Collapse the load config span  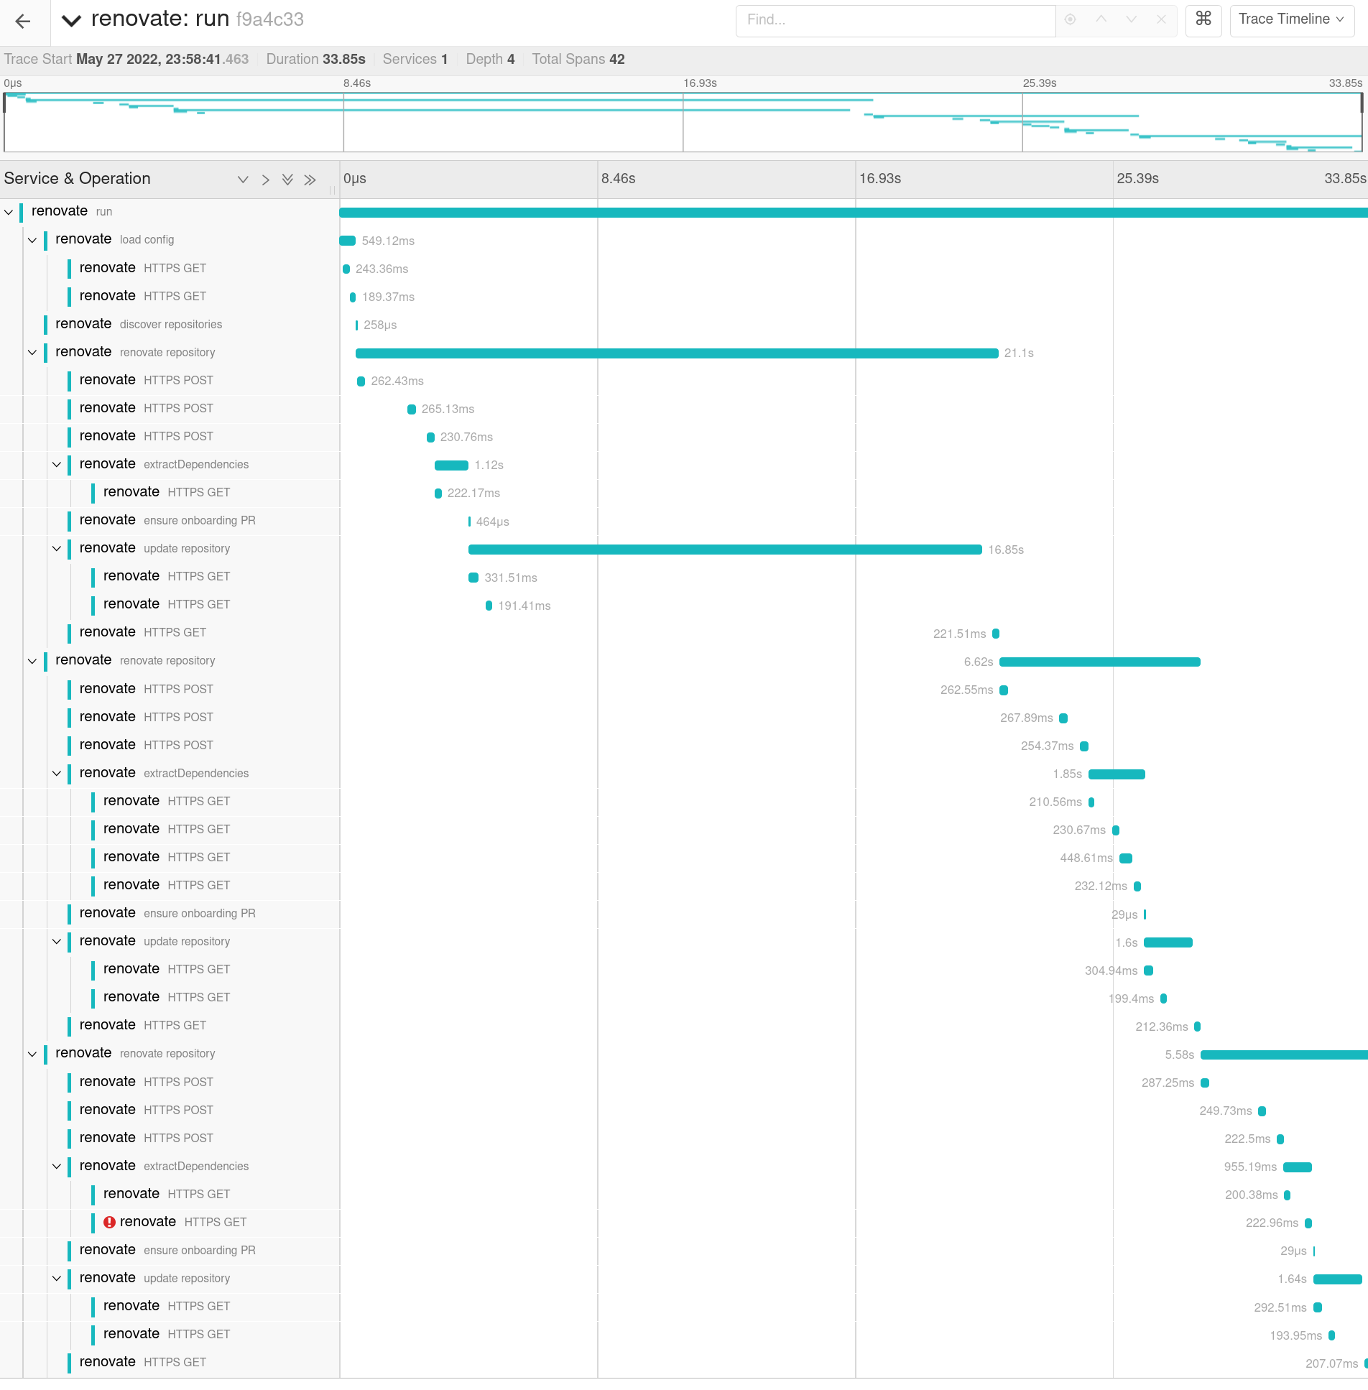[x=32, y=240]
